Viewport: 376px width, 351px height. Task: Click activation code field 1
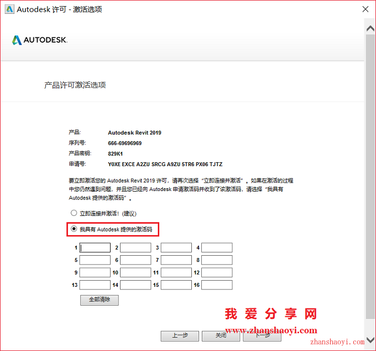click(95, 247)
